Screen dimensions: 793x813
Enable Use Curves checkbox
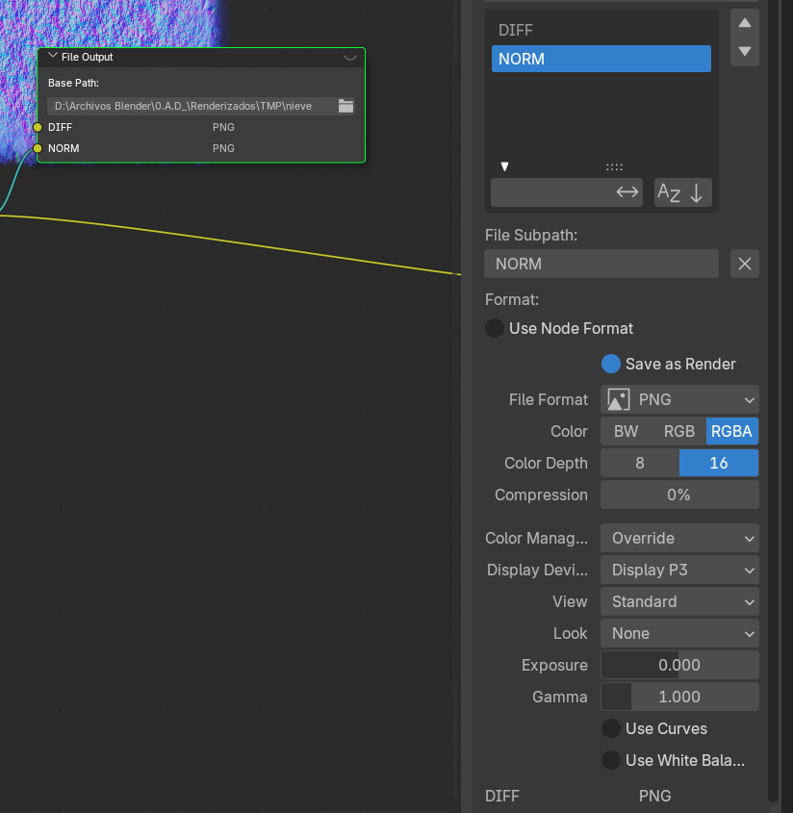tap(611, 728)
